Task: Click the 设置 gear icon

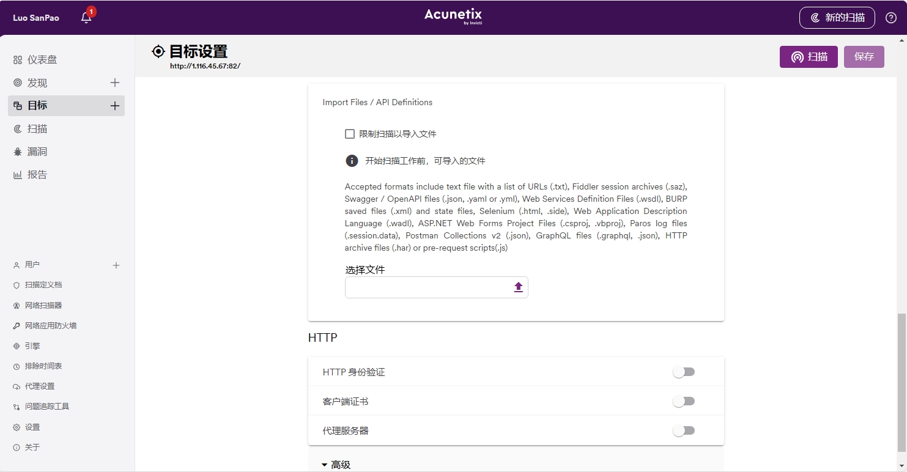Action: 17,427
